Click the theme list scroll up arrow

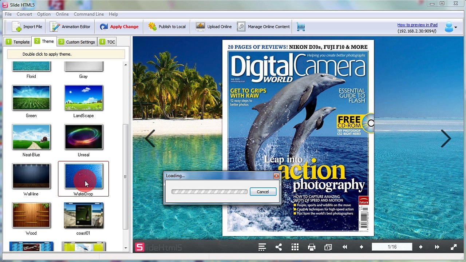(126, 65)
